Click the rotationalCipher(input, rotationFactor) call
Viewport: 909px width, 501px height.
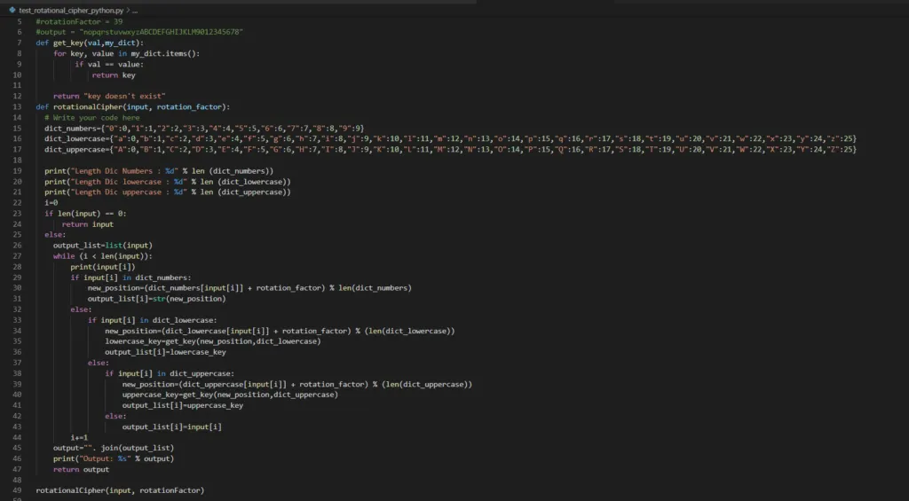tap(120, 491)
